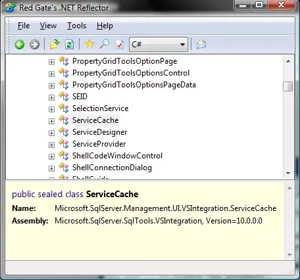The height and width of the screenshot is (280, 300).
Task: Click the gray Forward navigation arrow
Action: point(34,45)
